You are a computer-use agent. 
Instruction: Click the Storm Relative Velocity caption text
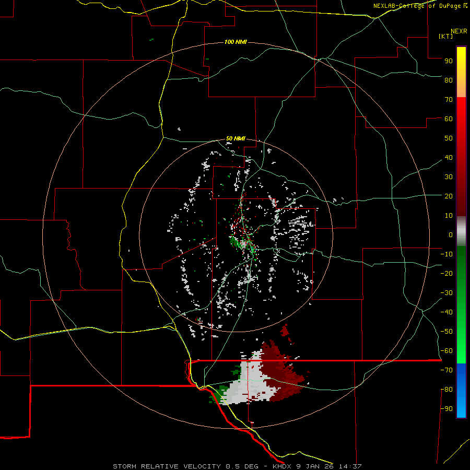[237, 466]
